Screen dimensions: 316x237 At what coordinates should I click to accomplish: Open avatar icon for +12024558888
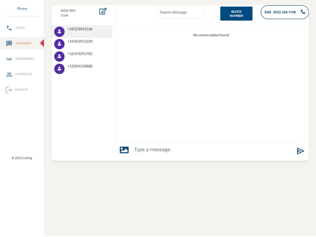click(x=59, y=69)
